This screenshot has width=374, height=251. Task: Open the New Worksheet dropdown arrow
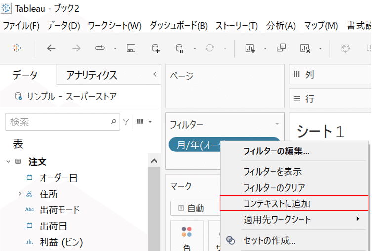[265, 49]
